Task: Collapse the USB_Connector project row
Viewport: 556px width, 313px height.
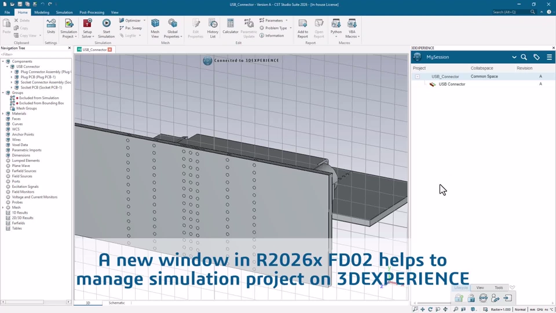Action: (x=418, y=77)
